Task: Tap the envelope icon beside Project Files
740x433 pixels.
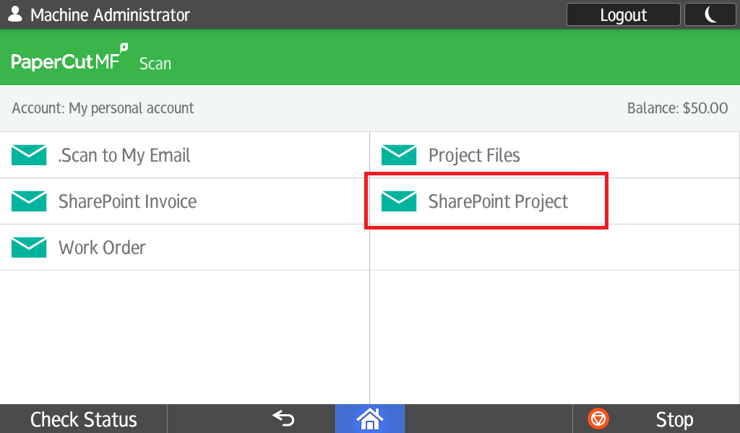Action: [x=399, y=155]
